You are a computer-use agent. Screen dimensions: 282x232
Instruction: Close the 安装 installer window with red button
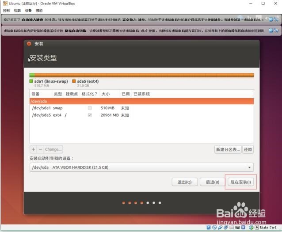point(29,44)
